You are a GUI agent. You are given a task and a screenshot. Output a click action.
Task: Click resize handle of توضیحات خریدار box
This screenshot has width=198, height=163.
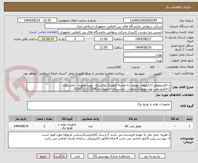pos(9,146)
